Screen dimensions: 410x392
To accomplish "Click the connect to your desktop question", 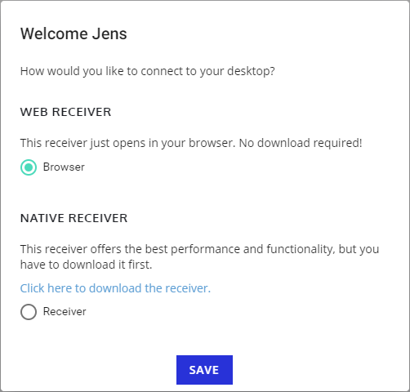I will click(148, 71).
